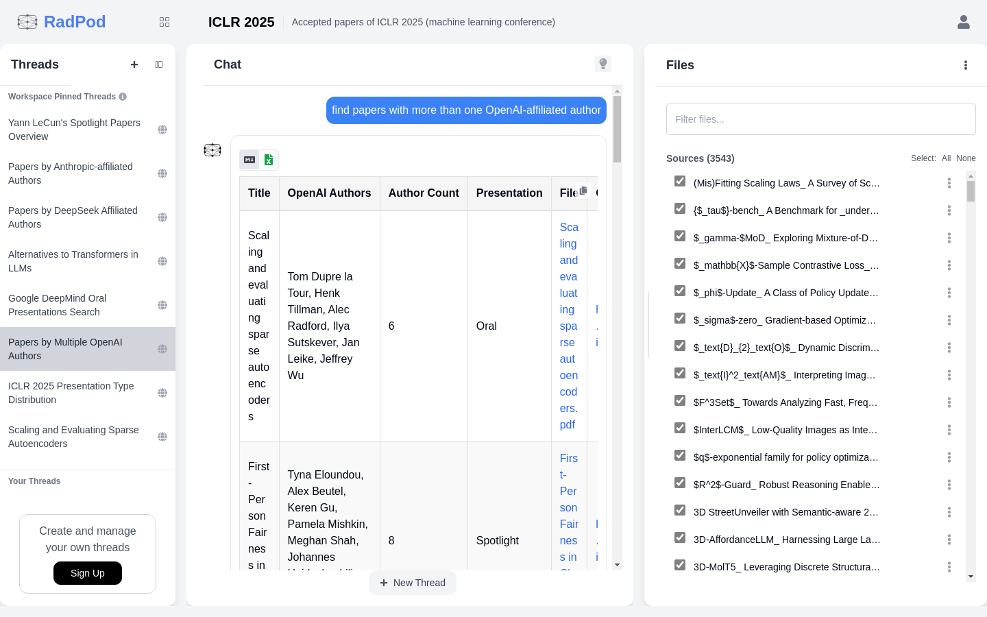
Task: Click globe icon for Presentation Type Distribution thread
Action: pyautogui.click(x=162, y=393)
